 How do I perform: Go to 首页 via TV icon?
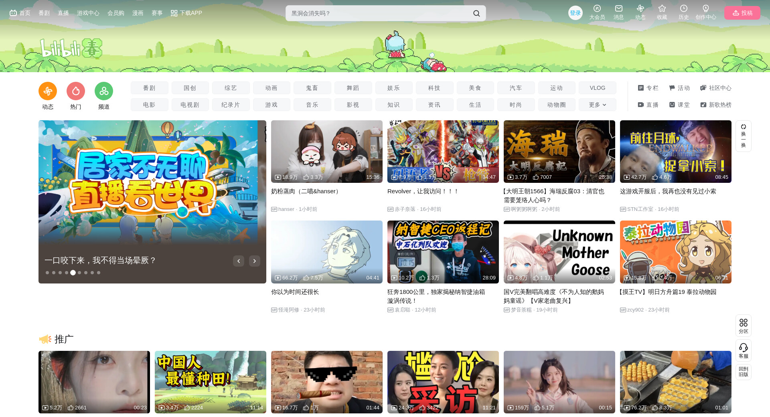[x=20, y=13]
